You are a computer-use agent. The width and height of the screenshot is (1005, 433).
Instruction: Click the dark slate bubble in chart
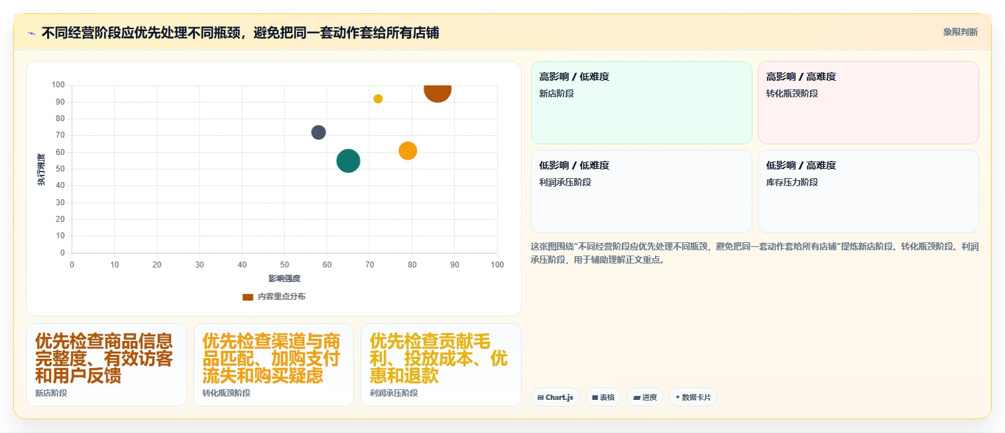tap(318, 132)
